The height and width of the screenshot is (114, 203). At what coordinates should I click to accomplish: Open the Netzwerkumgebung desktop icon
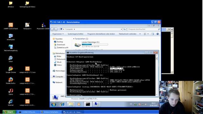click(11, 48)
